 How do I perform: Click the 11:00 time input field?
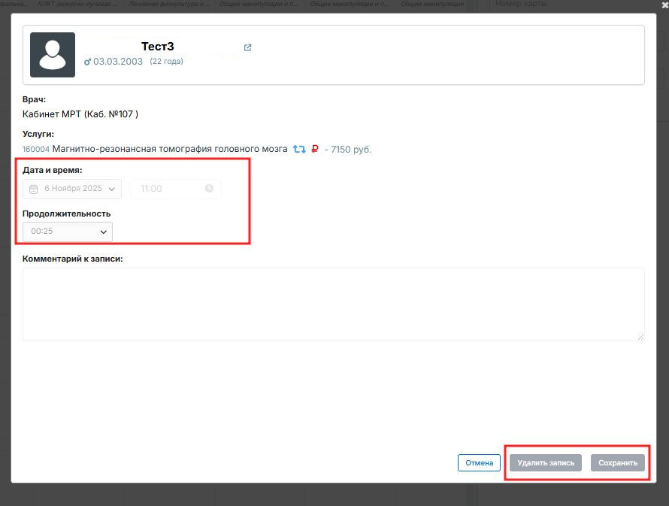tap(169, 189)
